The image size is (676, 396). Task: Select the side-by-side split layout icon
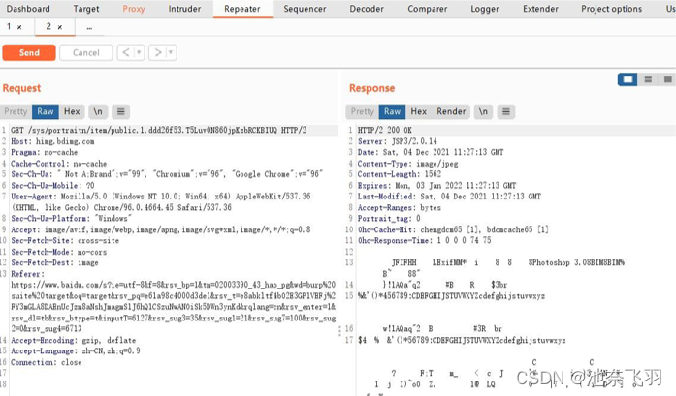point(628,79)
